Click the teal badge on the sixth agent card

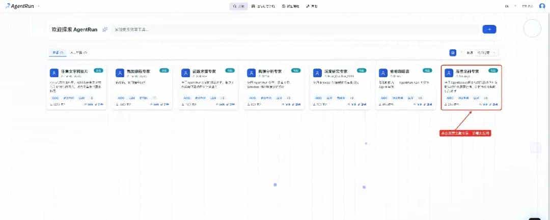[x=427, y=70]
